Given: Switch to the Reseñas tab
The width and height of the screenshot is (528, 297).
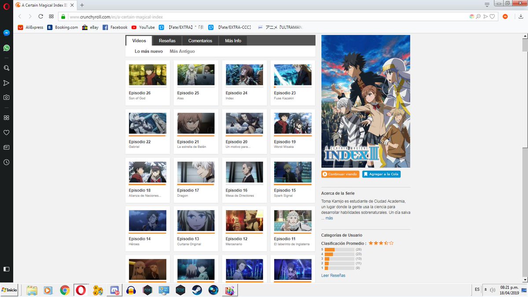Looking at the screenshot, I should (167, 40).
